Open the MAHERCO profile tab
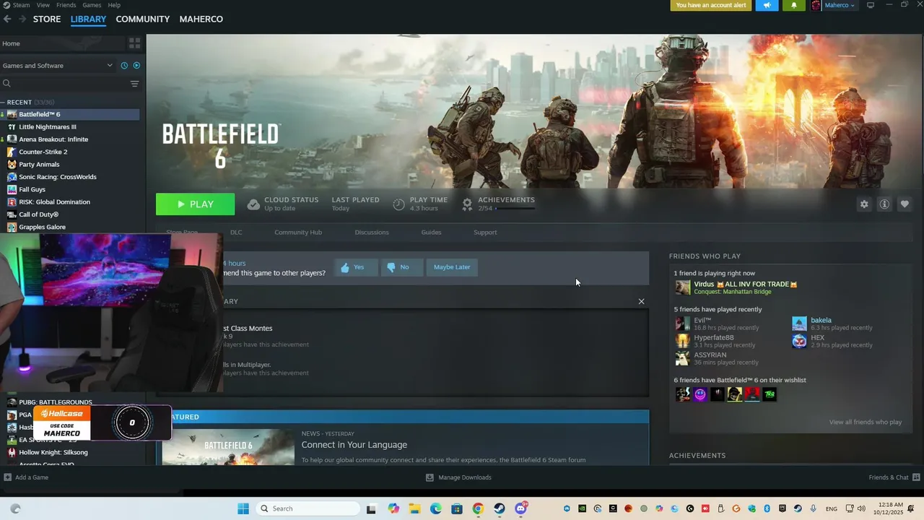This screenshot has width=924, height=520. click(x=201, y=19)
